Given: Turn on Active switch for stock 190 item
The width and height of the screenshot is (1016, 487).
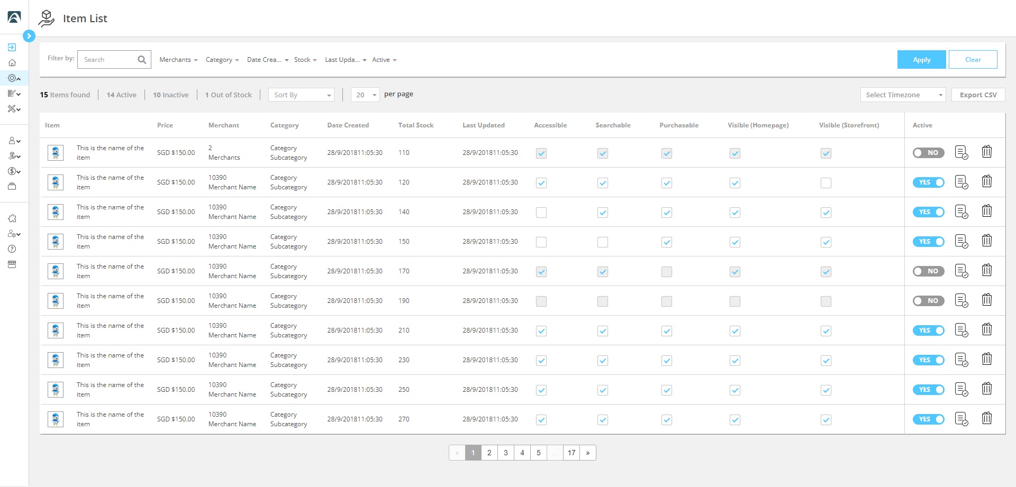Looking at the screenshot, I should click(x=928, y=301).
